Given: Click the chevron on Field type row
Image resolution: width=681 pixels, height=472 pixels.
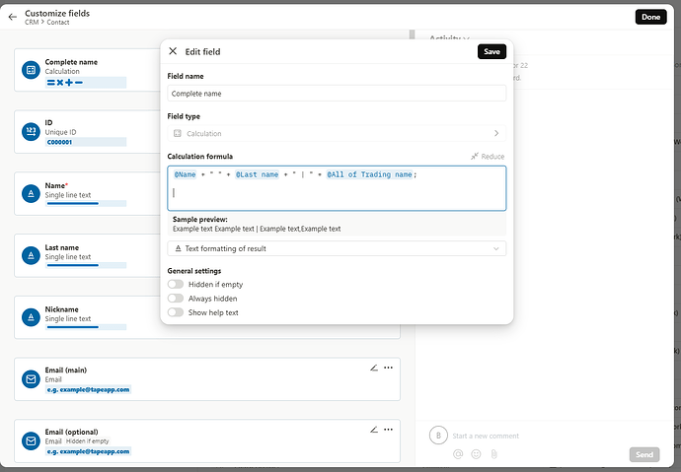Looking at the screenshot, I should pyautogui.click(x=496, y=133).
